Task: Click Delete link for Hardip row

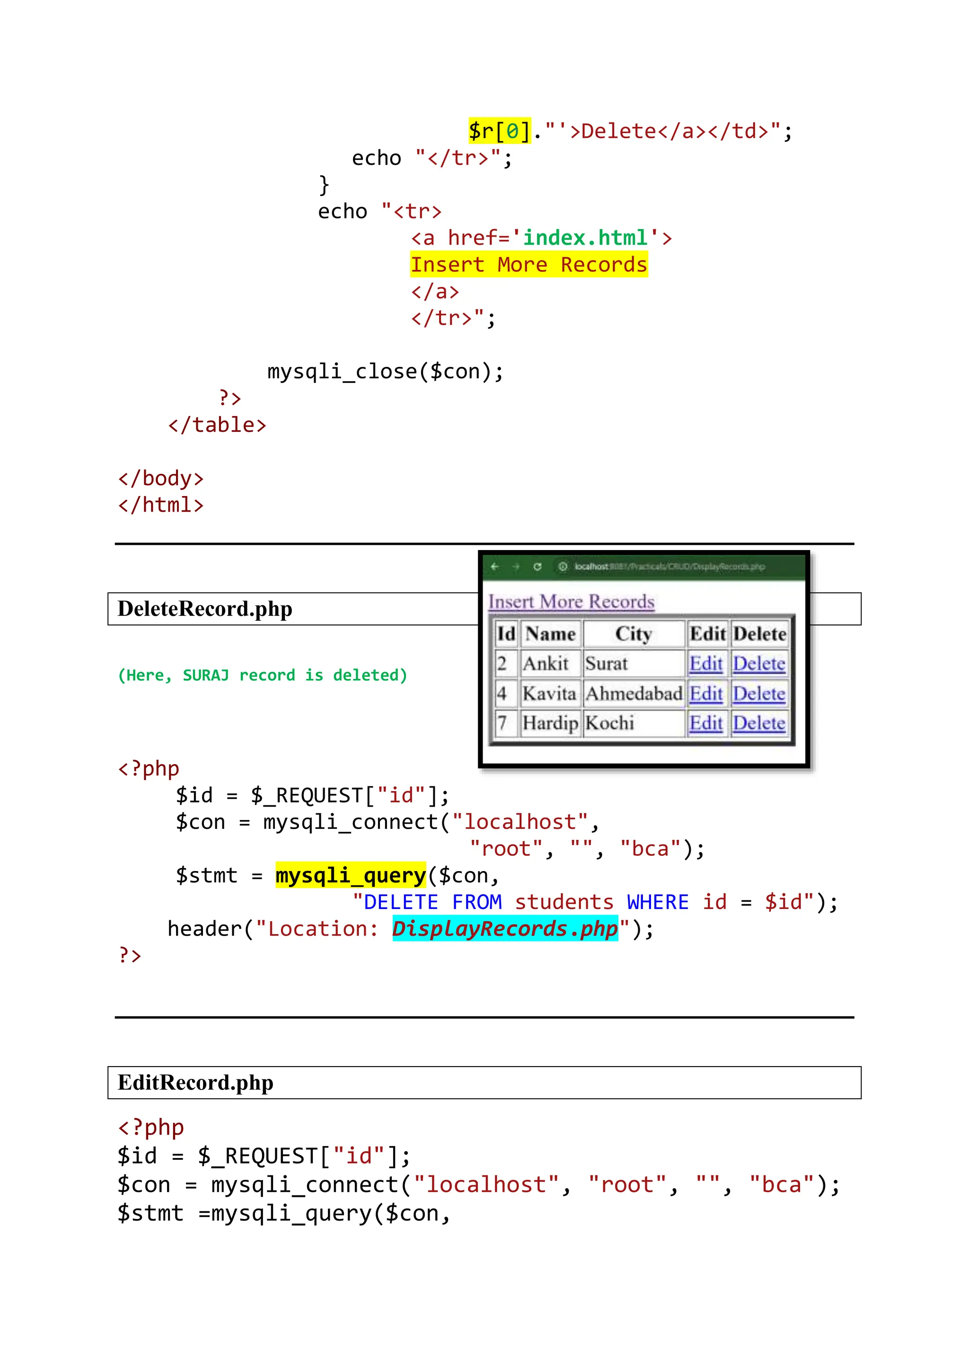Action: tap(759, 723)
